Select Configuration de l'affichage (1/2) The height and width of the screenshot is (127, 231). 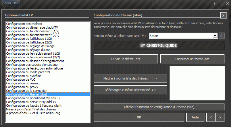48,39
